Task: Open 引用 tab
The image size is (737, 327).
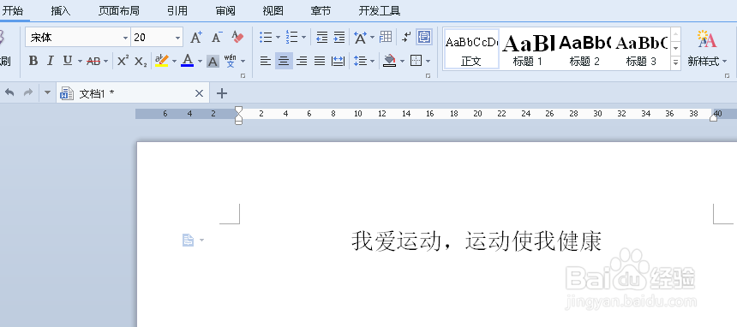Action: tap(177, 11)
